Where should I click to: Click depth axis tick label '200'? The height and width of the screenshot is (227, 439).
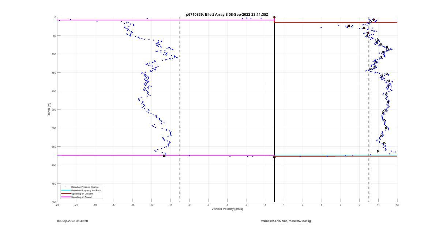click(x=54, y=91)
